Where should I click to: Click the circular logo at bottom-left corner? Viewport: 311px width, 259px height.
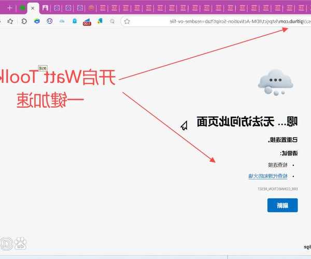(6, 243)
